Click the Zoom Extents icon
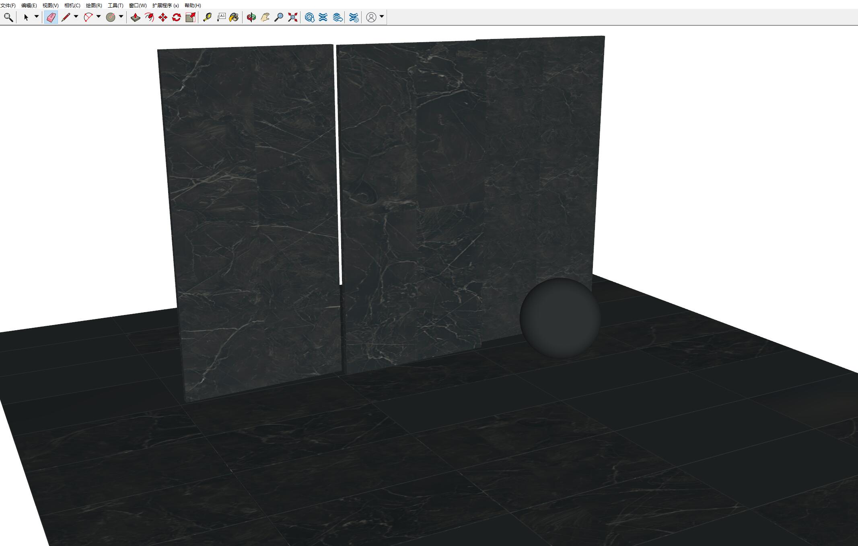Viewport: 858px width, 546px height. 293,17
